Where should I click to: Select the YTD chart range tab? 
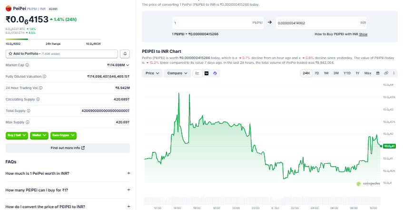coord(347,73)
